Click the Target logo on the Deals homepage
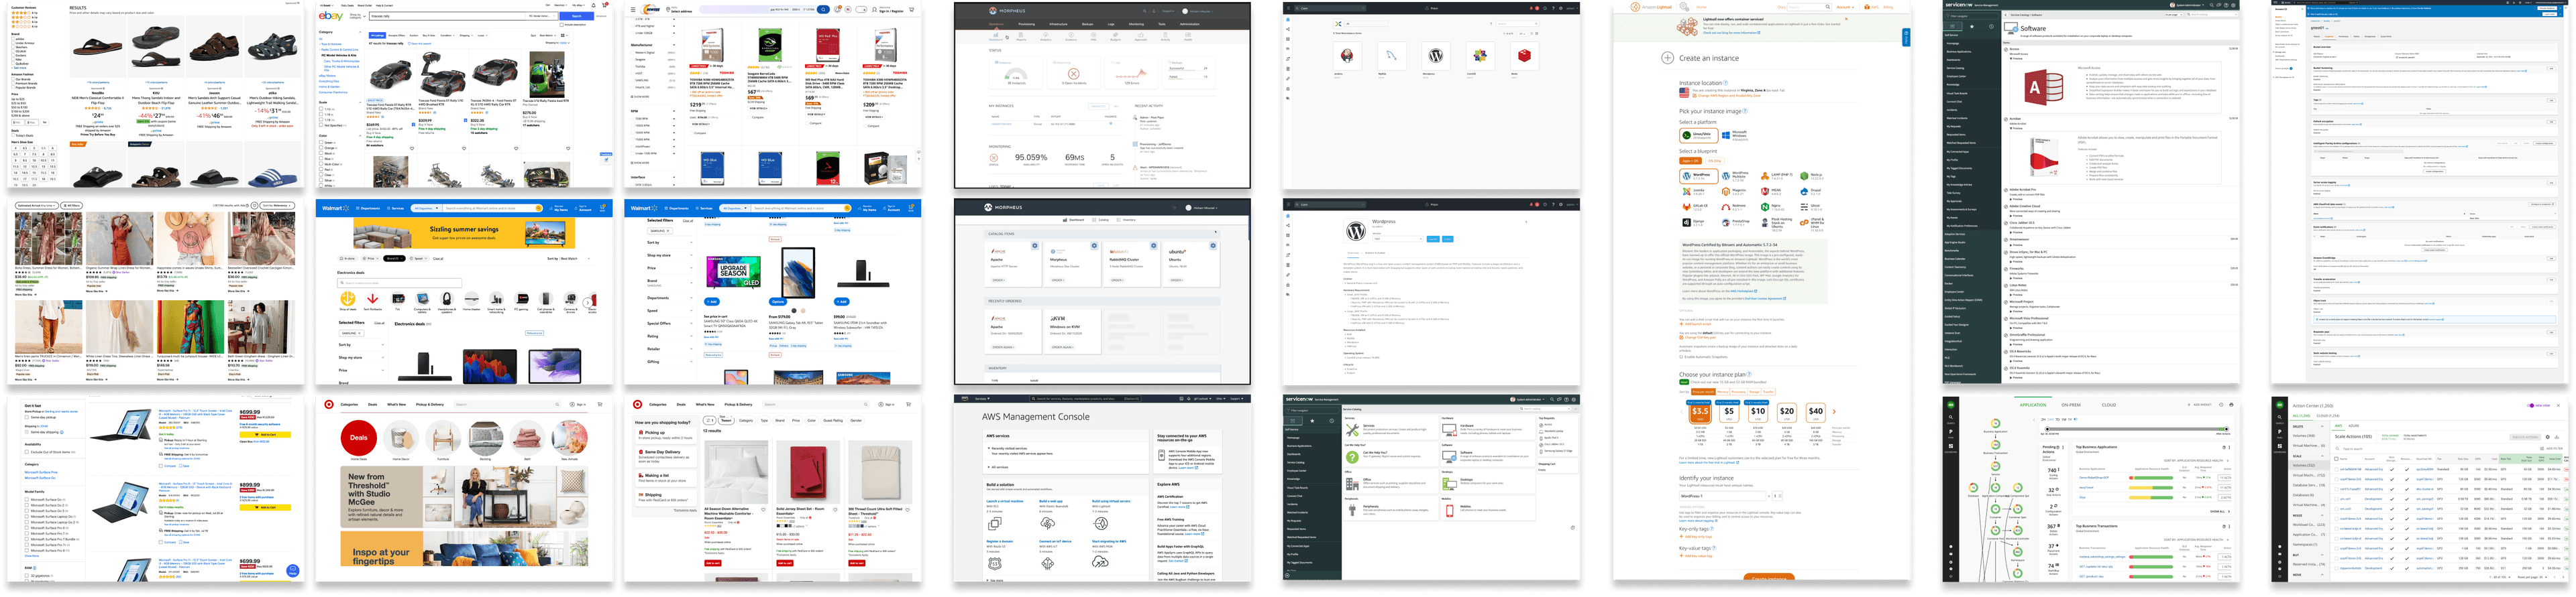The image size is (2576, 597). [x=329, y=404]
